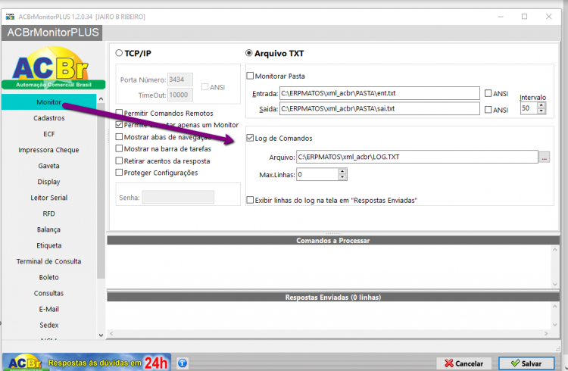
Task: Click the log Arquivo path field
Action: (417, 157)
